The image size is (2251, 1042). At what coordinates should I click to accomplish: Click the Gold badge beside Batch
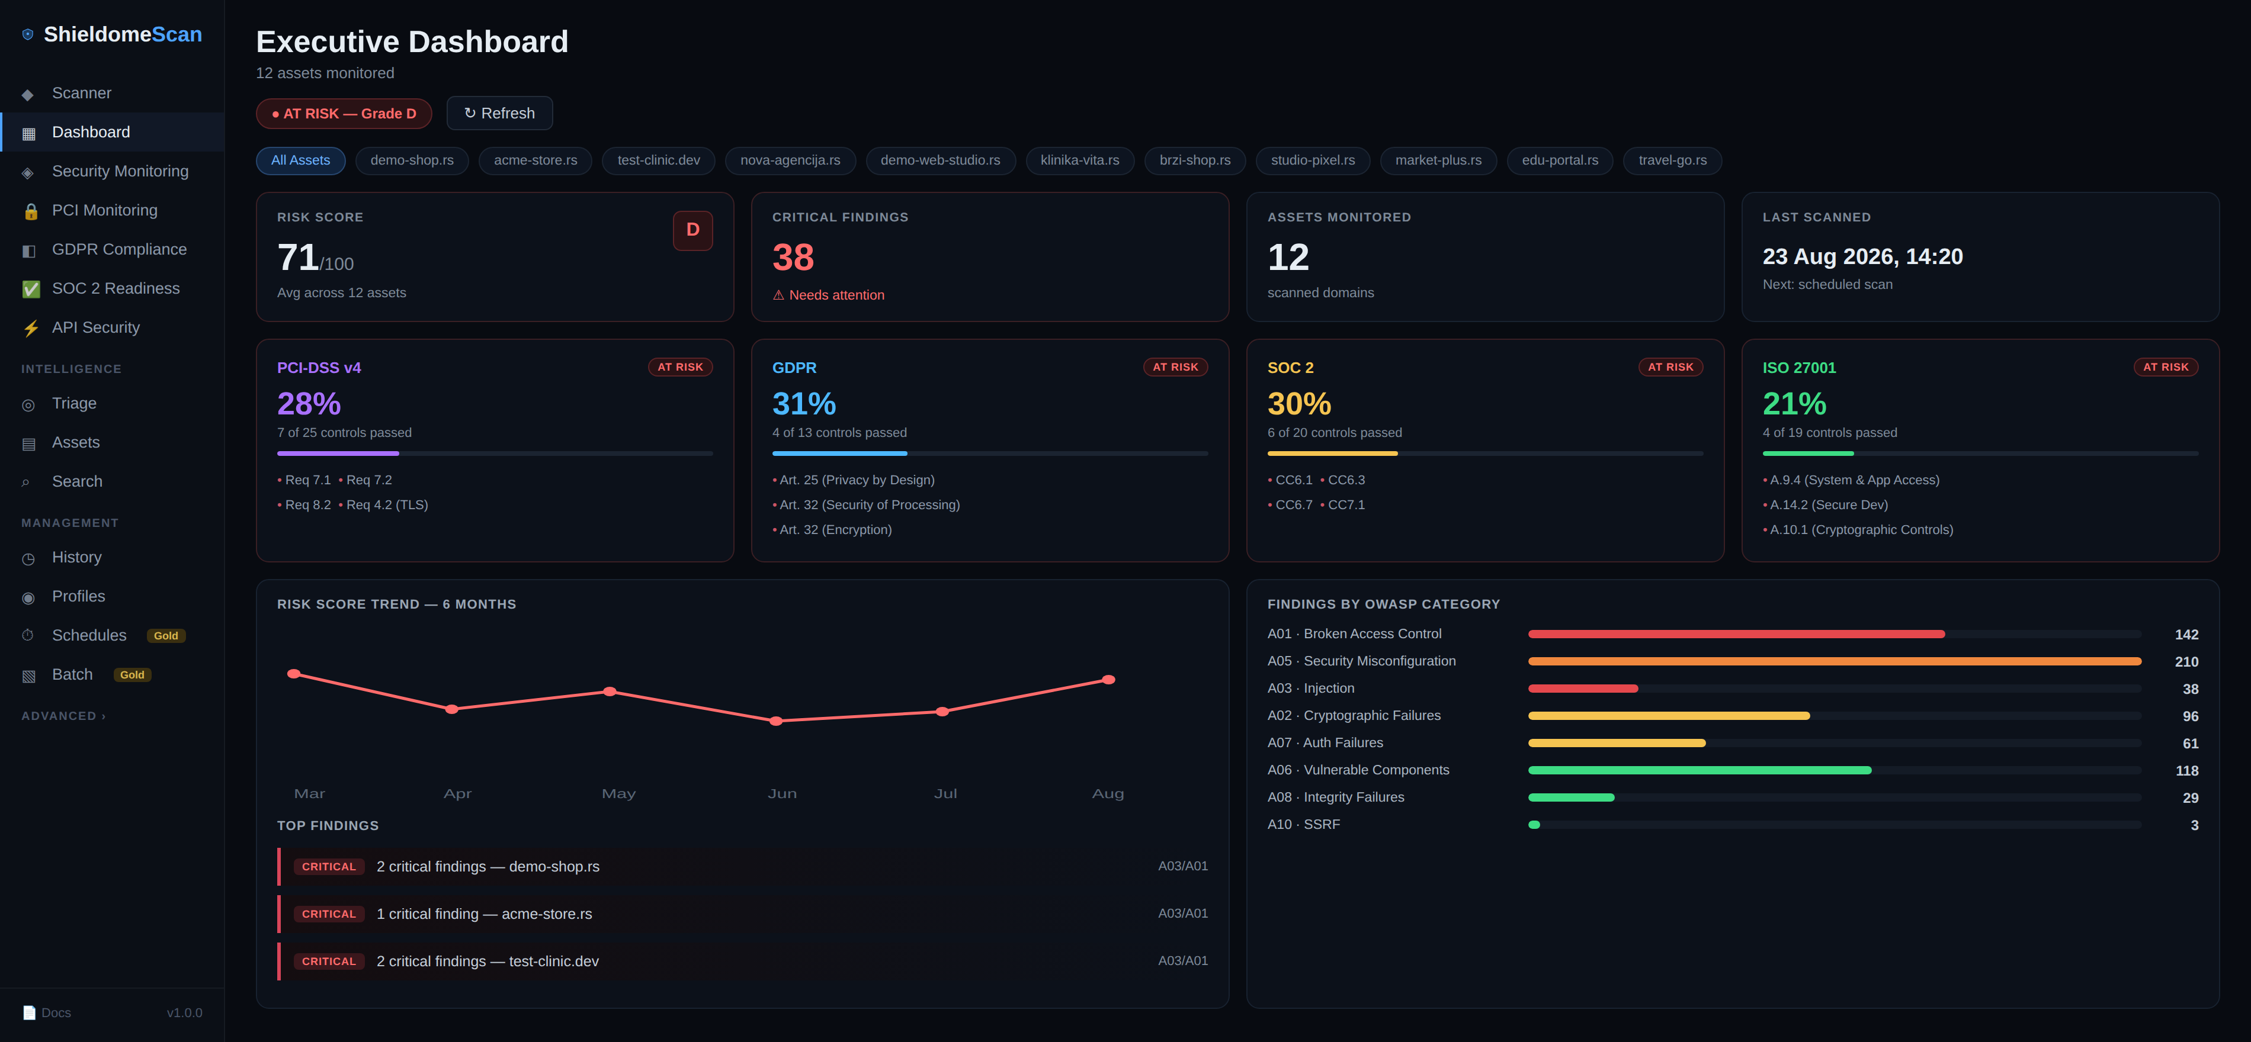pyautogui.click(x=132, y=675)
